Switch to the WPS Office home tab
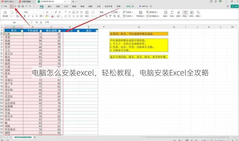 (8, 1)
